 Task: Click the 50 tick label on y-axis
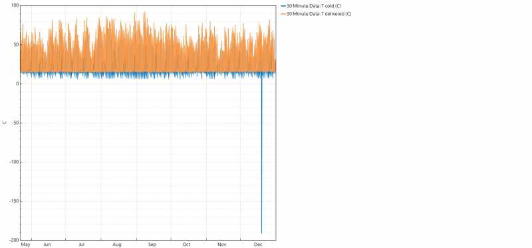15,44
